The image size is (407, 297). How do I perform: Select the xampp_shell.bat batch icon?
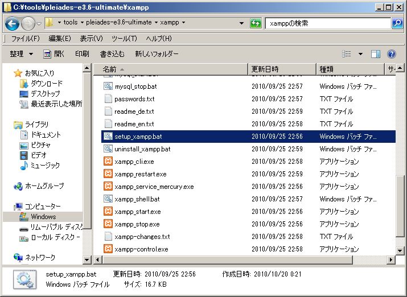coord(108,199)
